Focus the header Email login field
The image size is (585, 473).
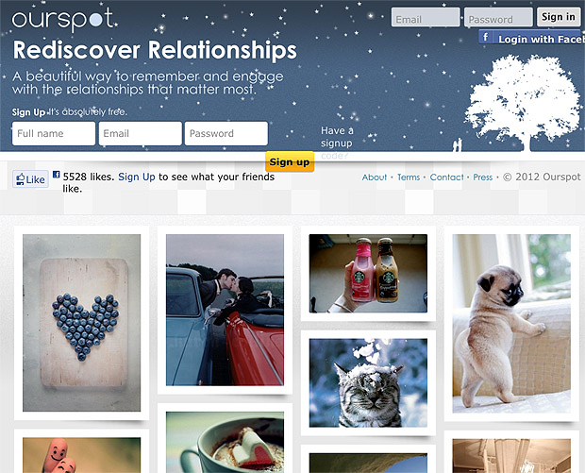(x=426, y=17)
